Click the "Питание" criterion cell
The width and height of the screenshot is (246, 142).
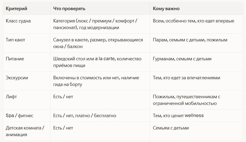(x=15, y=59)
